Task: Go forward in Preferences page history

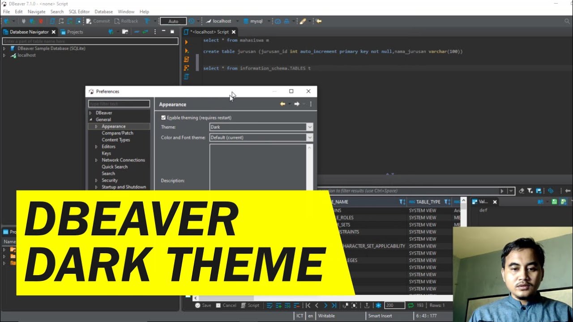Action: click(297, 104)
